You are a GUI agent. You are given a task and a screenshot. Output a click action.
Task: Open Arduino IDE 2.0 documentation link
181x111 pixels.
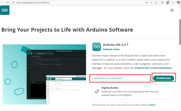point(153,68)
